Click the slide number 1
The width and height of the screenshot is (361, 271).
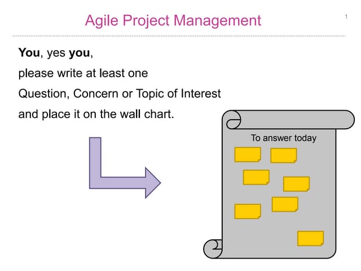coord(346,17)
